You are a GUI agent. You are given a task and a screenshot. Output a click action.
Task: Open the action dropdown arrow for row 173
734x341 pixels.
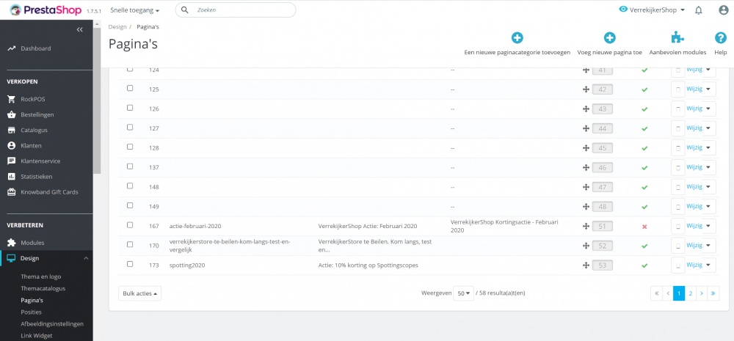709,265
